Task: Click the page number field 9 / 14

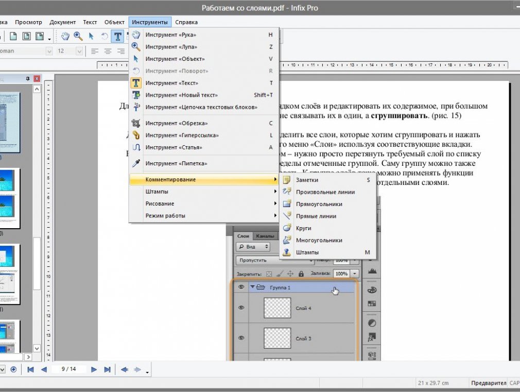Action: coord(68,369)
